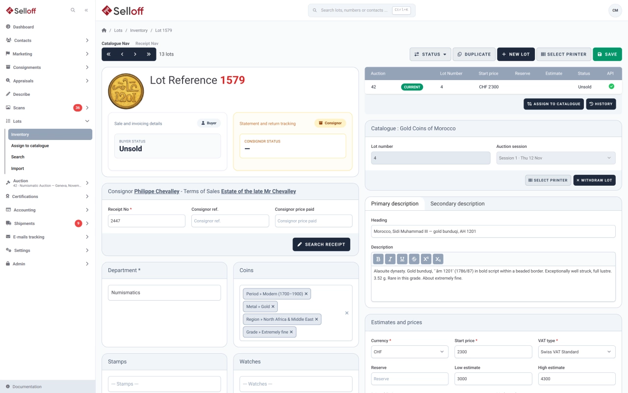
Task: Click the sidebar search magnifier icon
Action: coord(73,10)
